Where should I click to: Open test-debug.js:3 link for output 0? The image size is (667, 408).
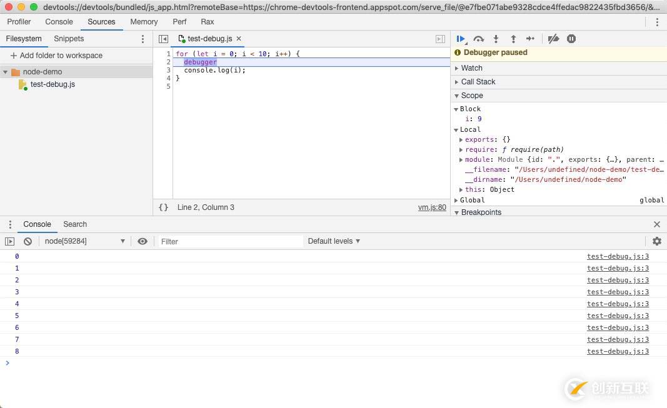coord(618,256)
